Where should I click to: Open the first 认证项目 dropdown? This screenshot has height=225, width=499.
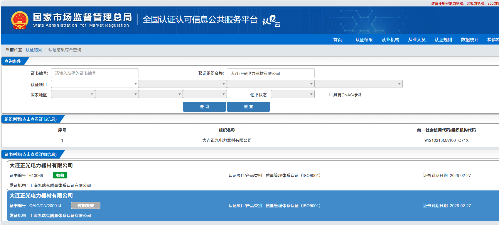tap(95, 84)
